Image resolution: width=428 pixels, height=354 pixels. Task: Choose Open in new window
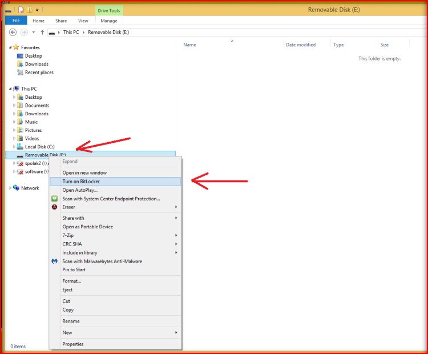pos(115,172)
